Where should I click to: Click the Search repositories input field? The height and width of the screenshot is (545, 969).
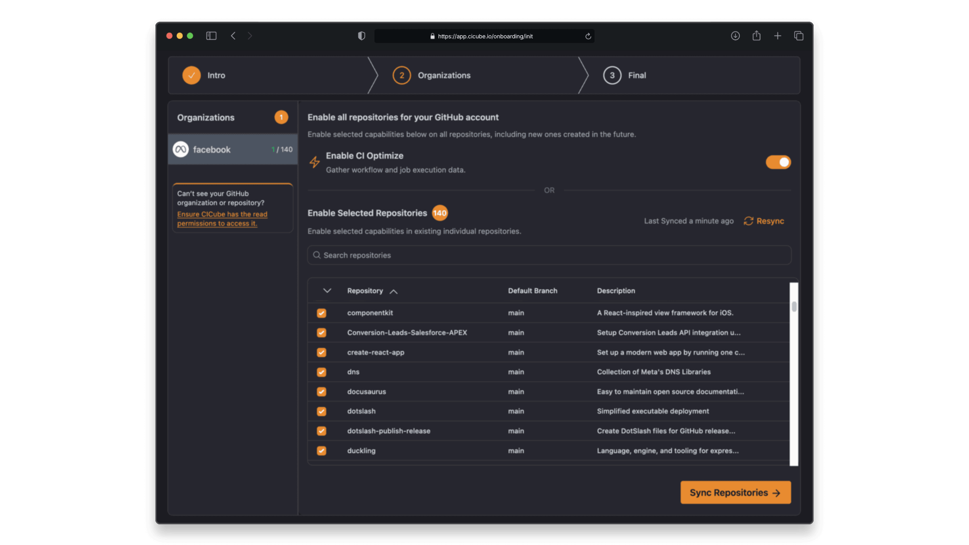549,255
